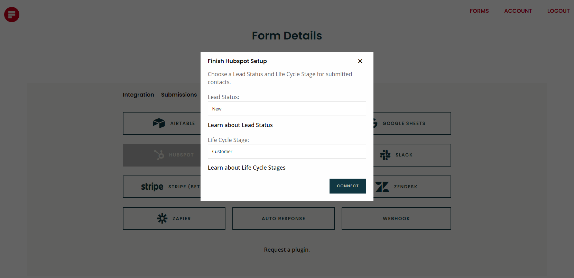The height and width of the screenshot is (278, 574).
Task: Select the Slack integration icon
Action: coord(385,155)
